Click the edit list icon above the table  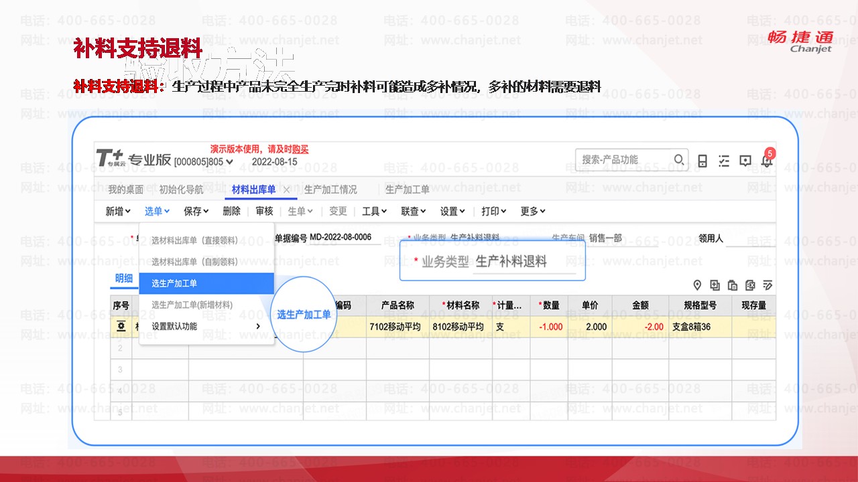click(768, 286)
